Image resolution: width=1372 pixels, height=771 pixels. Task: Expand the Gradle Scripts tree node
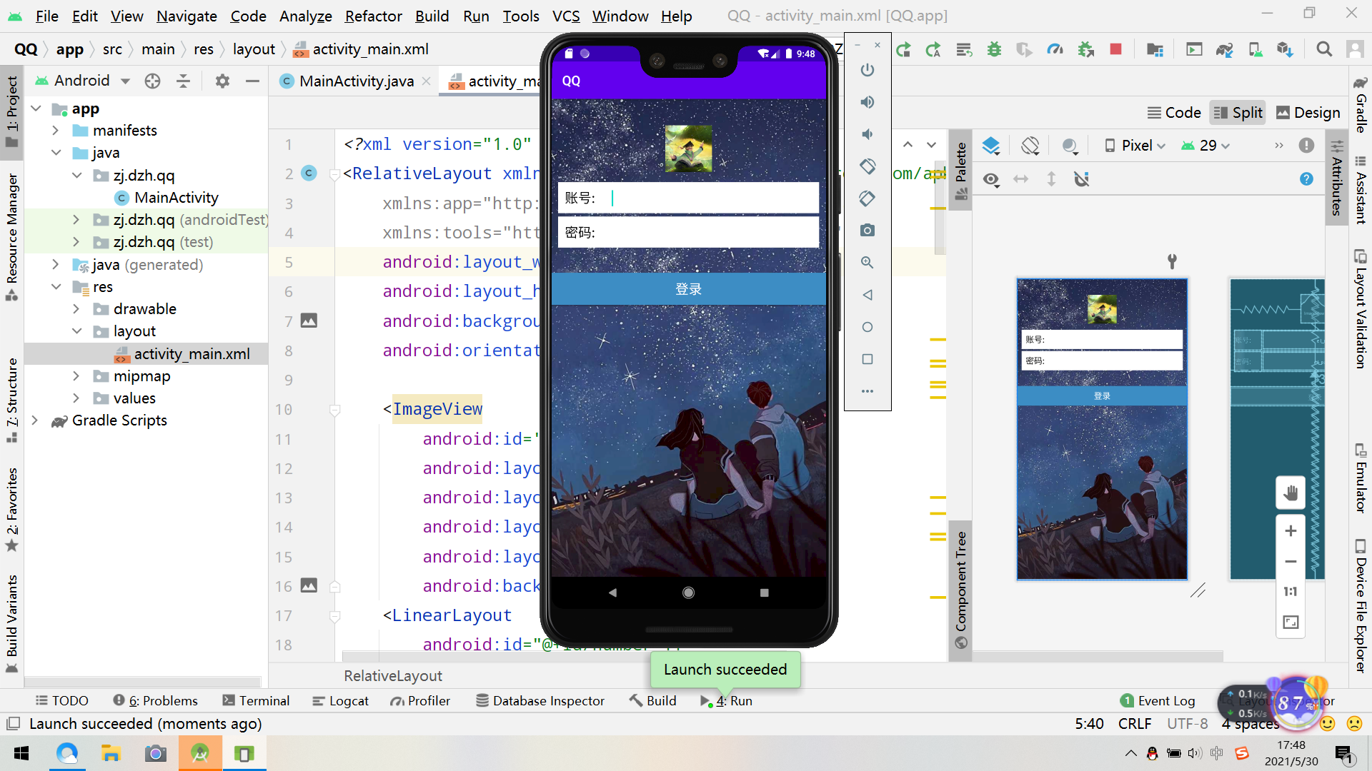[34, 420]
